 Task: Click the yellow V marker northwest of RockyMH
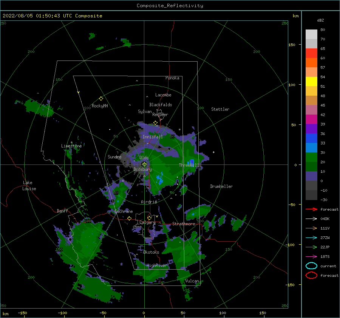click(x=79, y=92)
